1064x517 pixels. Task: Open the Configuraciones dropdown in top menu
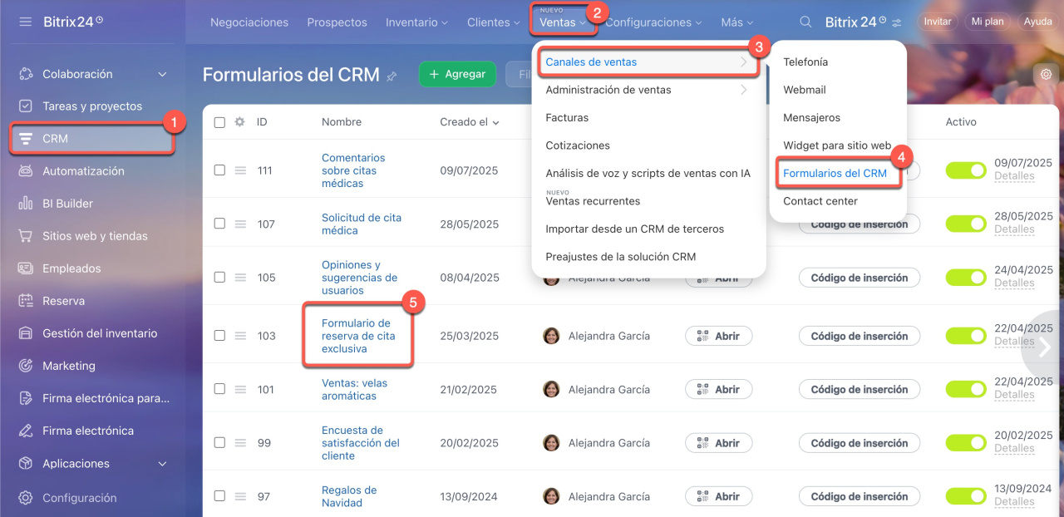653,22
